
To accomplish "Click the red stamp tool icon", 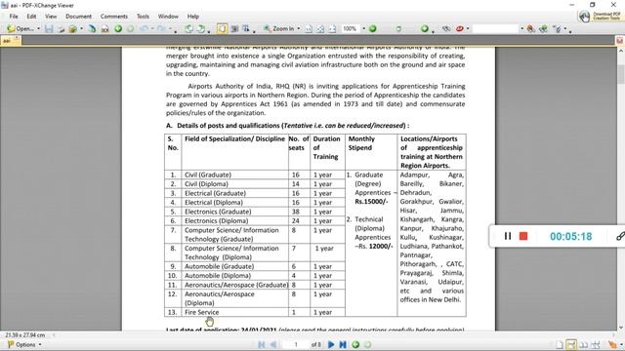I will (460, 28).
